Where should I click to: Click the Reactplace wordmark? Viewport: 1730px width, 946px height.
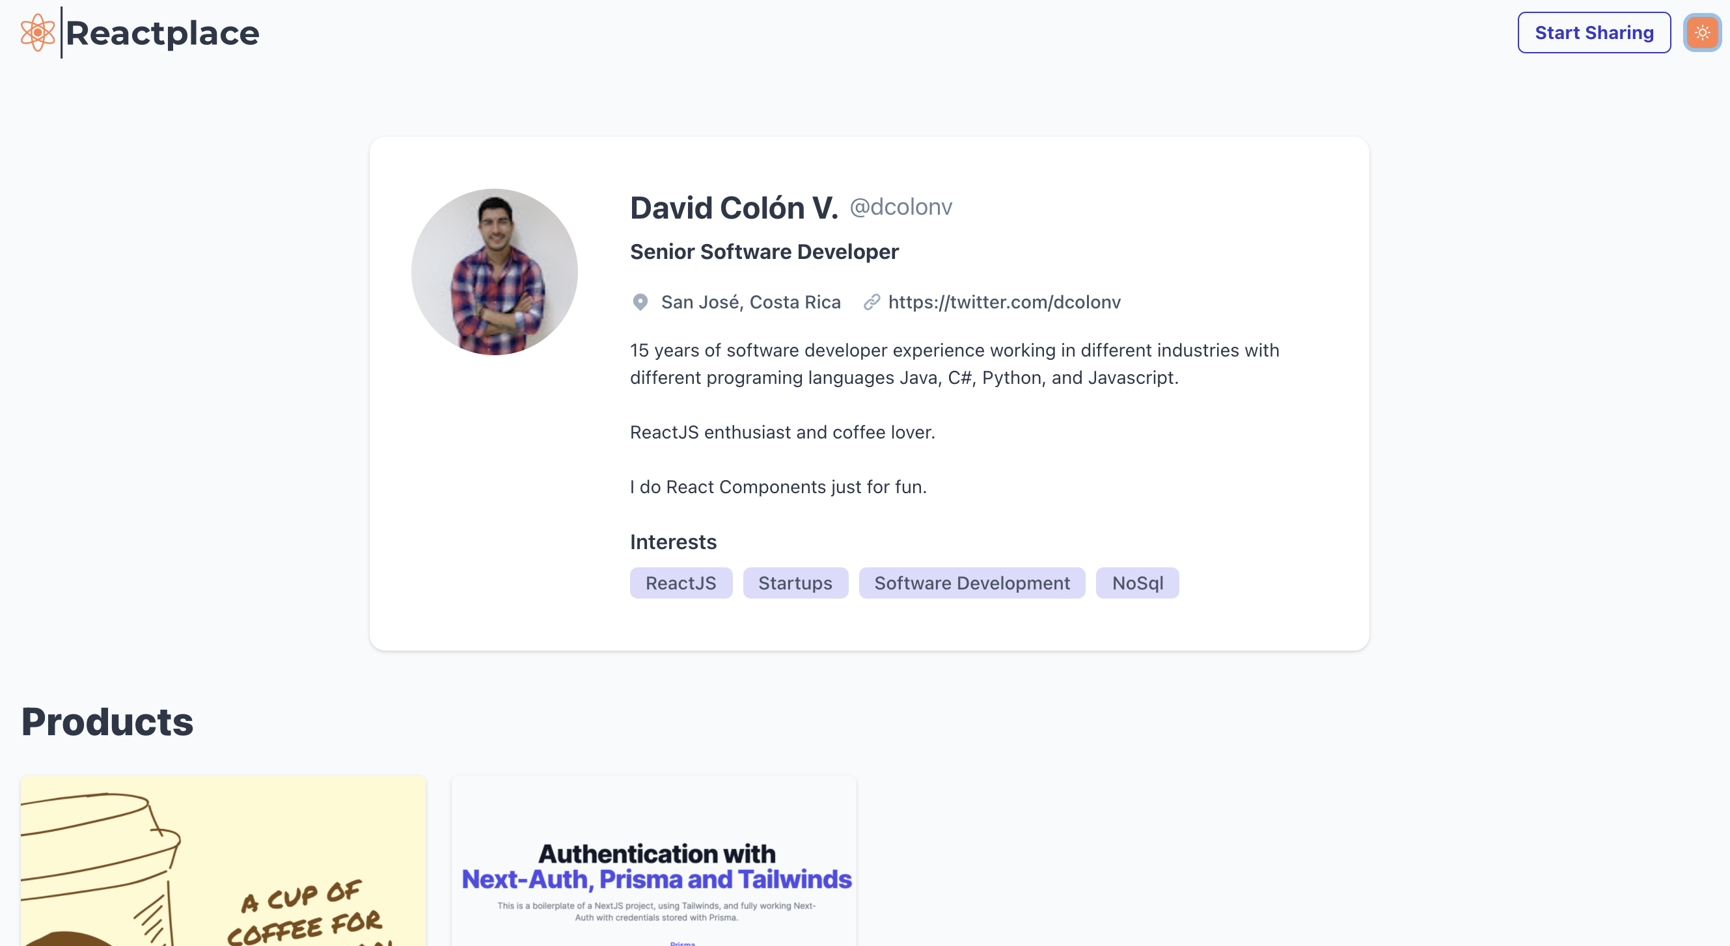point(163,33)
